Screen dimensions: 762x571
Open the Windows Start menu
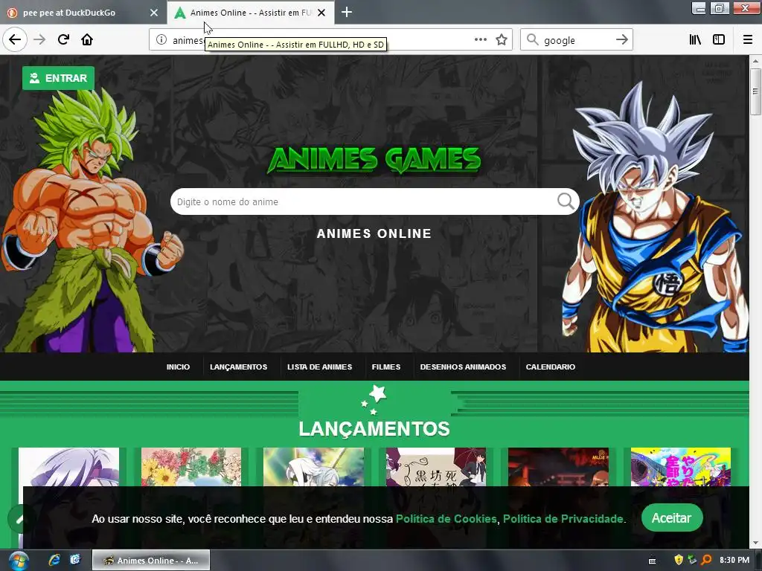(18, 561)
